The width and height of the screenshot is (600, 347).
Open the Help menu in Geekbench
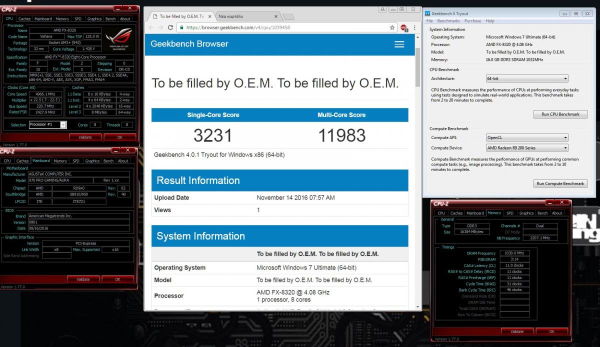click(x=490, y=21)
